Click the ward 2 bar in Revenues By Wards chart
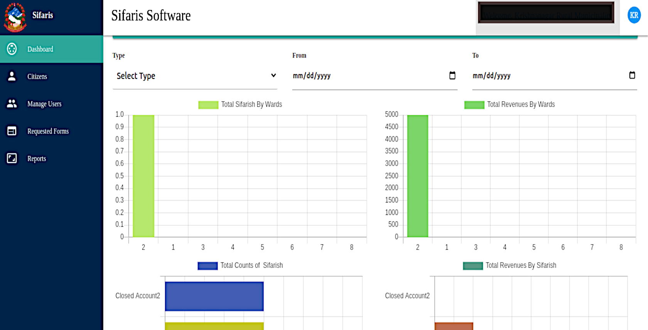 (x=418, y=176)
